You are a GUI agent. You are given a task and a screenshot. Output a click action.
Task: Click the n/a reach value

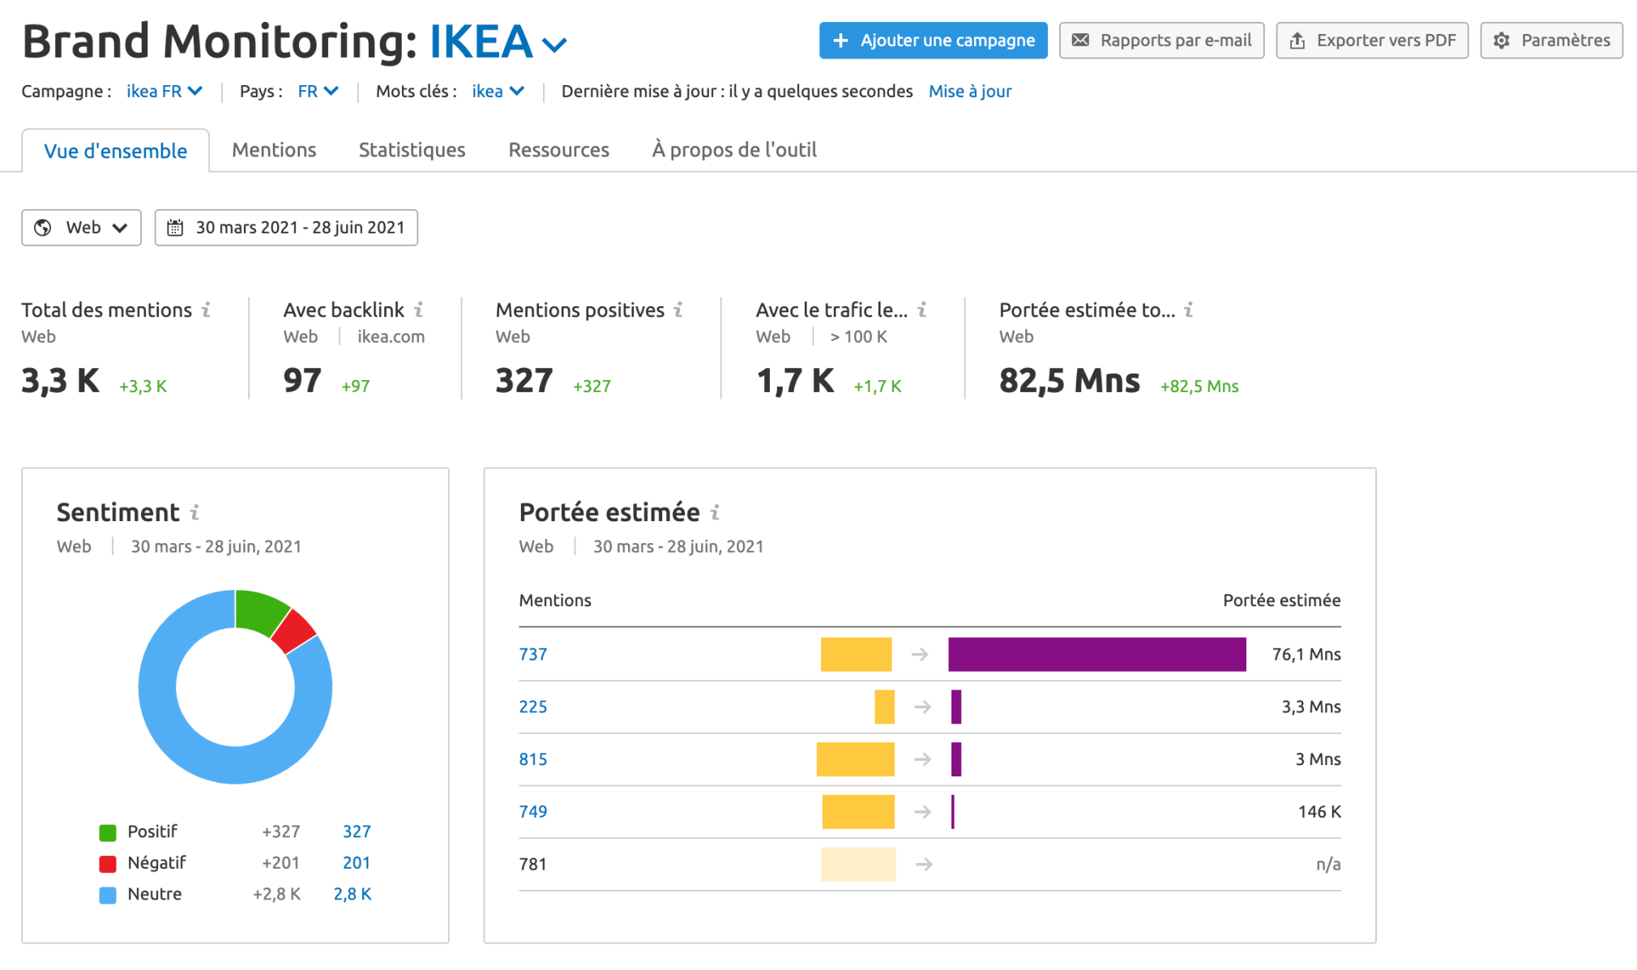[1328, 864]
